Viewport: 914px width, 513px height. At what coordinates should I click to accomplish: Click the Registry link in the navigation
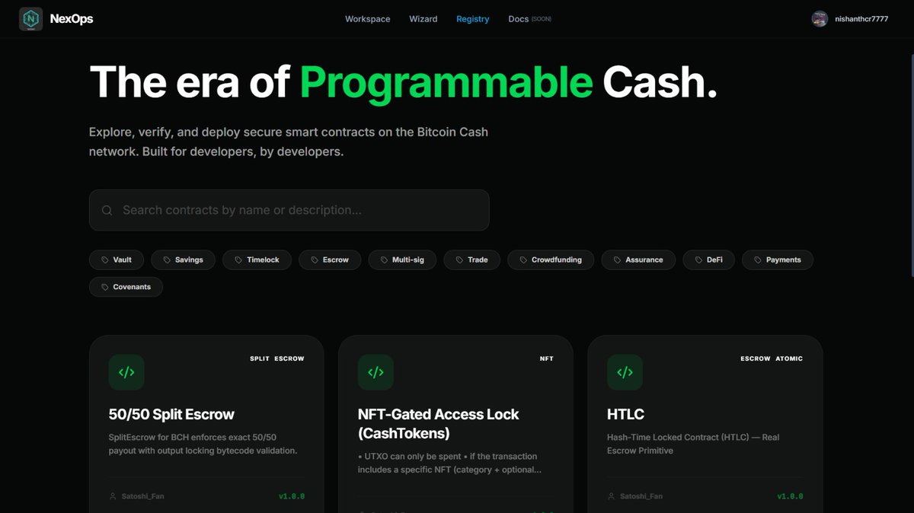[x=472, y=19]
